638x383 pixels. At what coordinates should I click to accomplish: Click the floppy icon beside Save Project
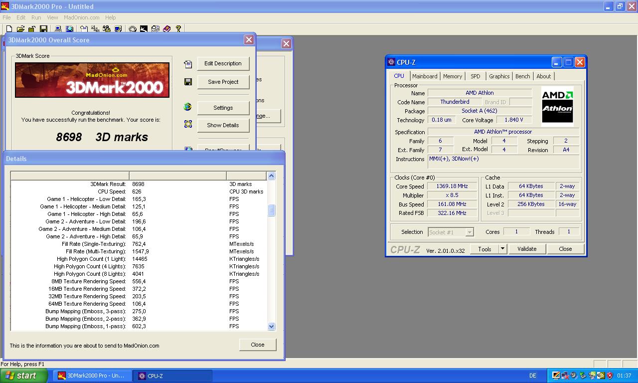click(x=188, y=82)
